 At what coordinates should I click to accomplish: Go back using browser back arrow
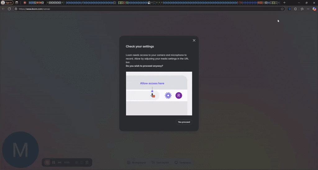(x=3, y=9)
